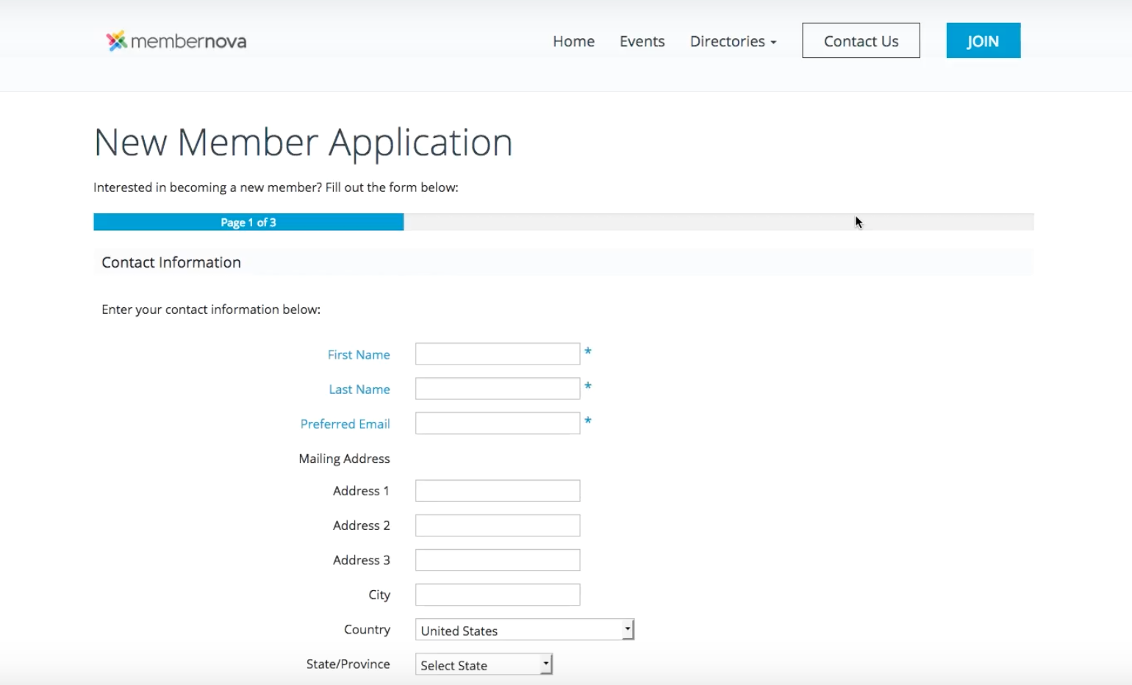The height and width of the screenshot is (685, 1132).
Task: Click the Page 1 of 3 progress bar
Action: [248, 221]
